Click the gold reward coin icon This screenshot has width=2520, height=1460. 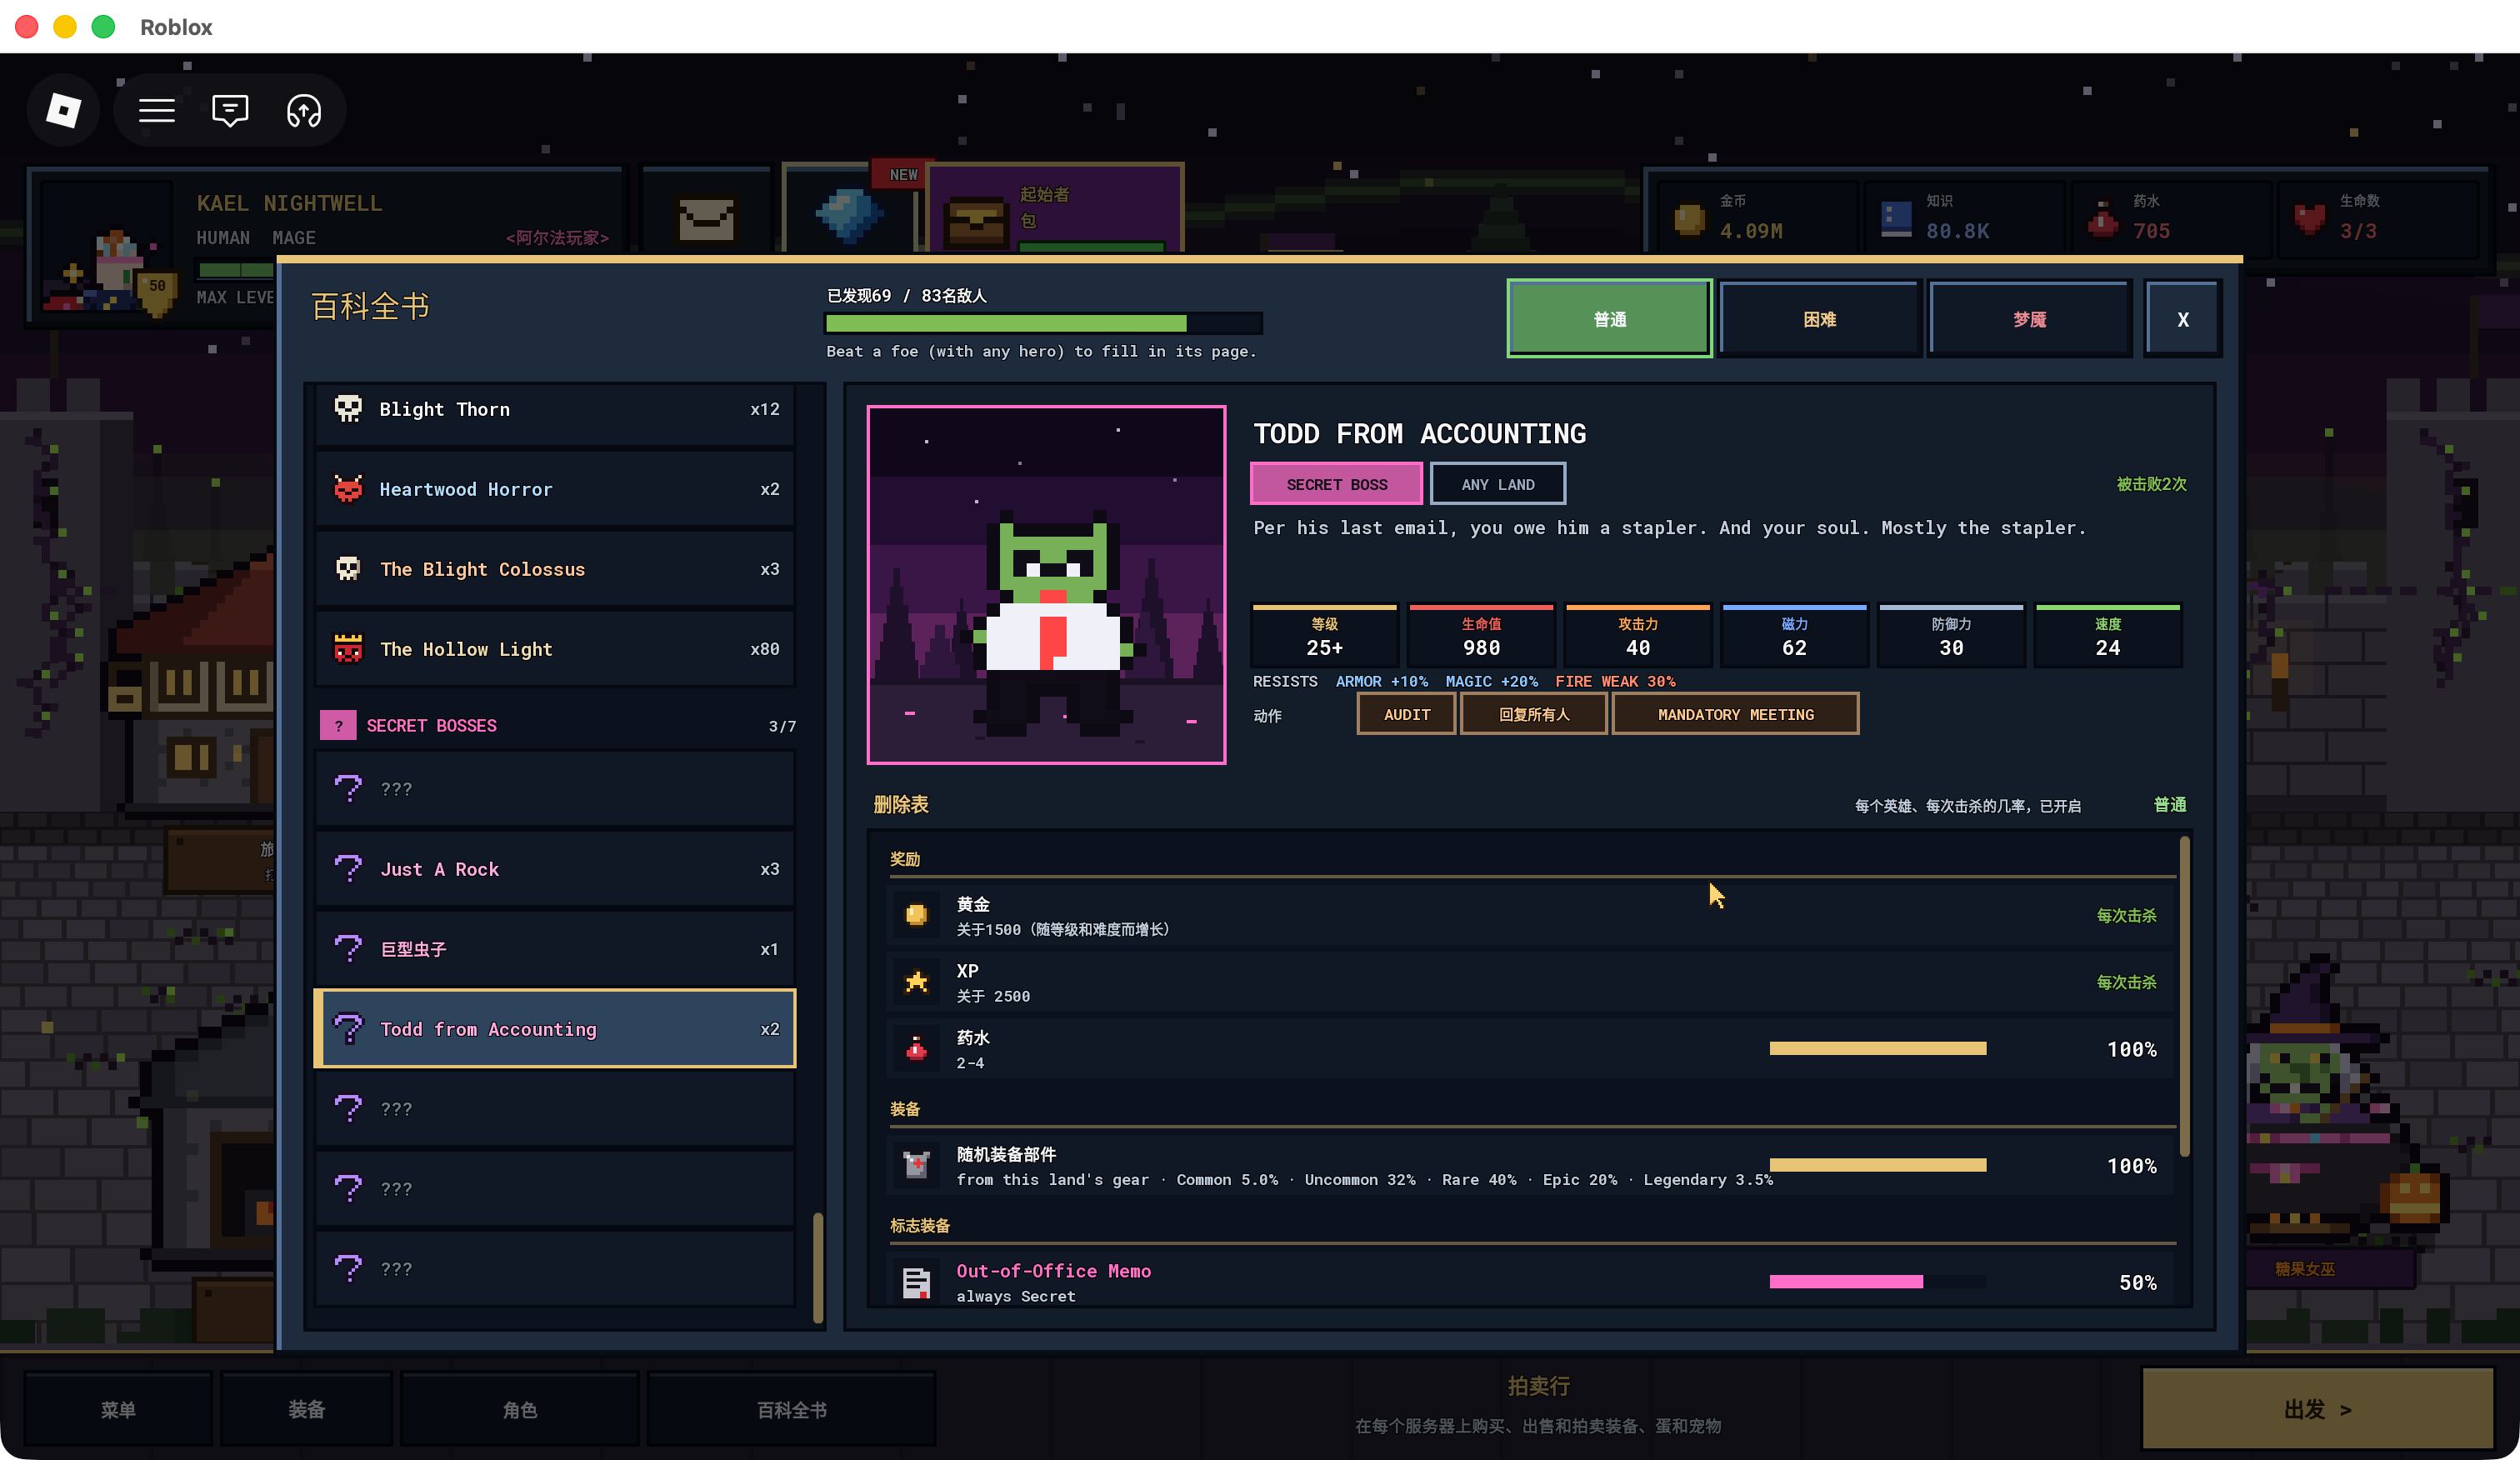coord(916,915)
